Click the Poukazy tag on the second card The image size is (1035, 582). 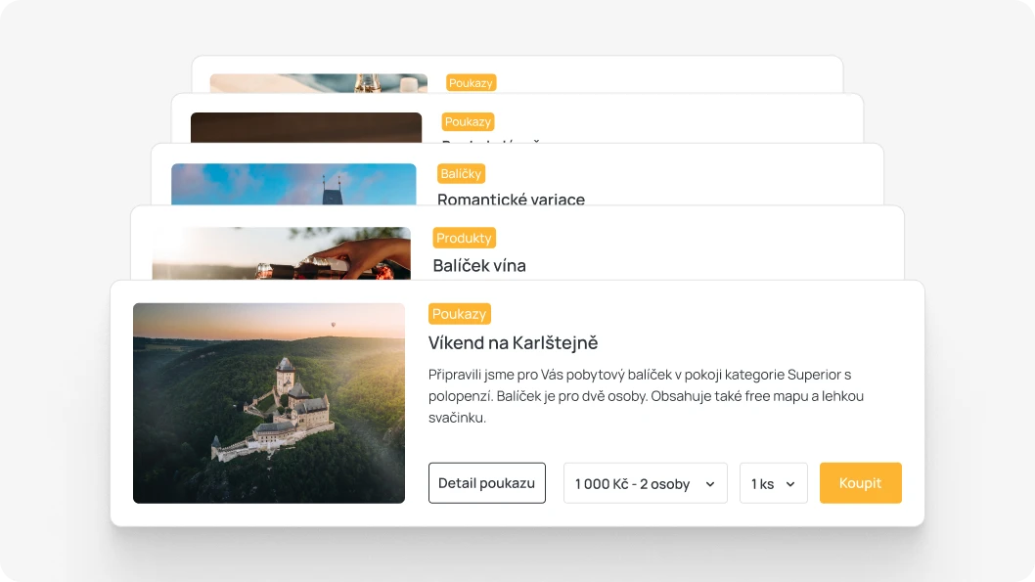tap(468, 122)
